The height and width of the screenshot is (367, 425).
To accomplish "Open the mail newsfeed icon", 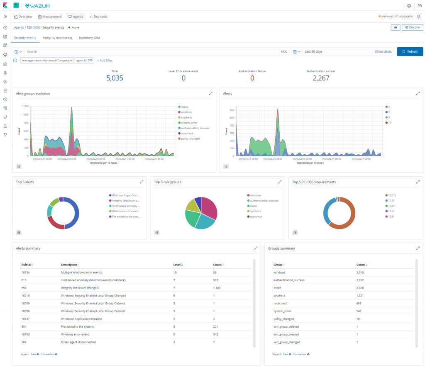I will click(420, 6).
